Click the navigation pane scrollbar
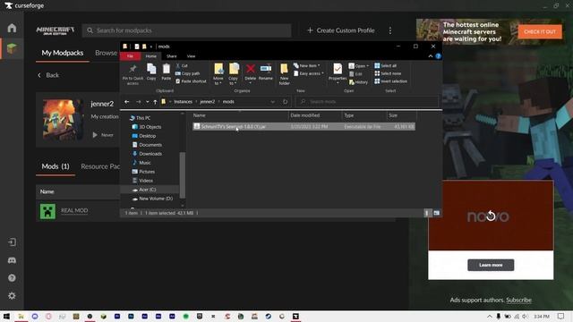This screenshot has width=573, height=322. tap(183, 175)
